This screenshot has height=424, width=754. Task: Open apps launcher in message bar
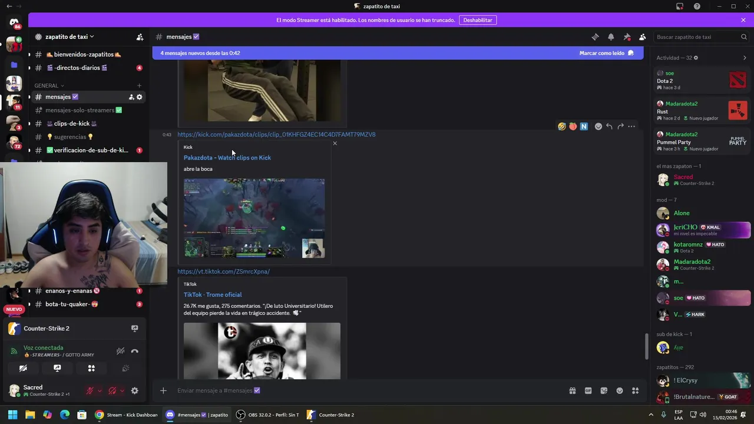[x=636, y=390]
